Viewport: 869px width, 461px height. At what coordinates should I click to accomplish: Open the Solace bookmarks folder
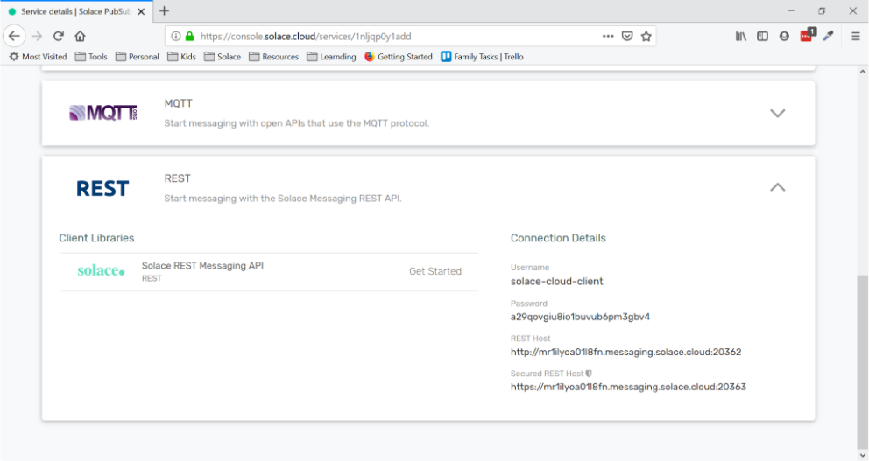pos(223,57)
